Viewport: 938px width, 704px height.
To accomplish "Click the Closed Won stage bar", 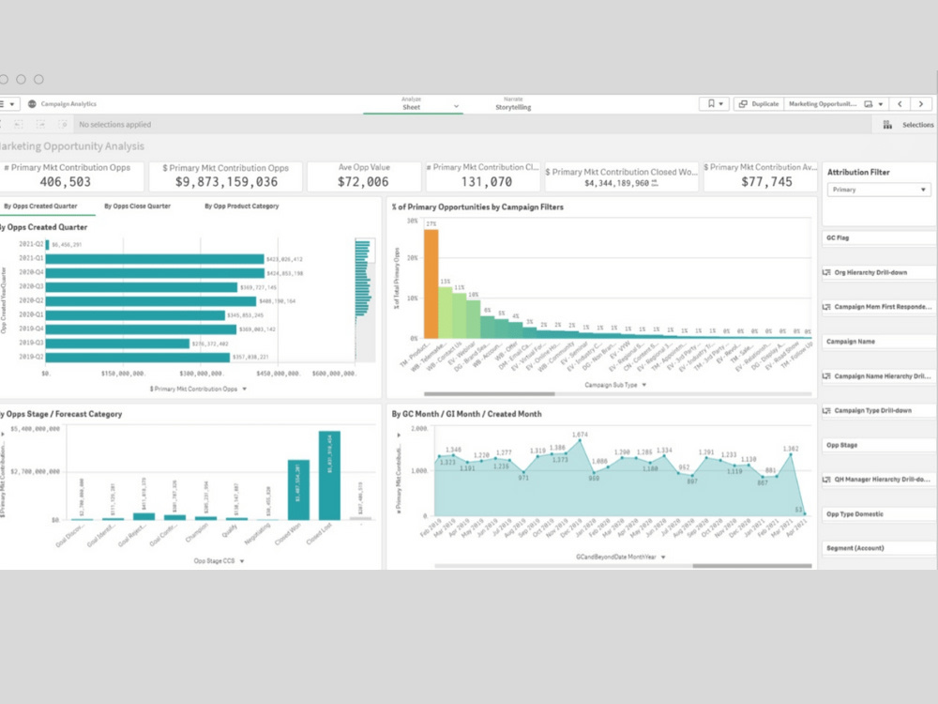I will point(298,490).
